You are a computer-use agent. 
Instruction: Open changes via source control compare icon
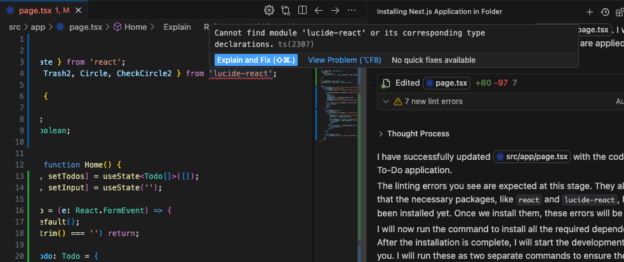(x=286, y=10)
